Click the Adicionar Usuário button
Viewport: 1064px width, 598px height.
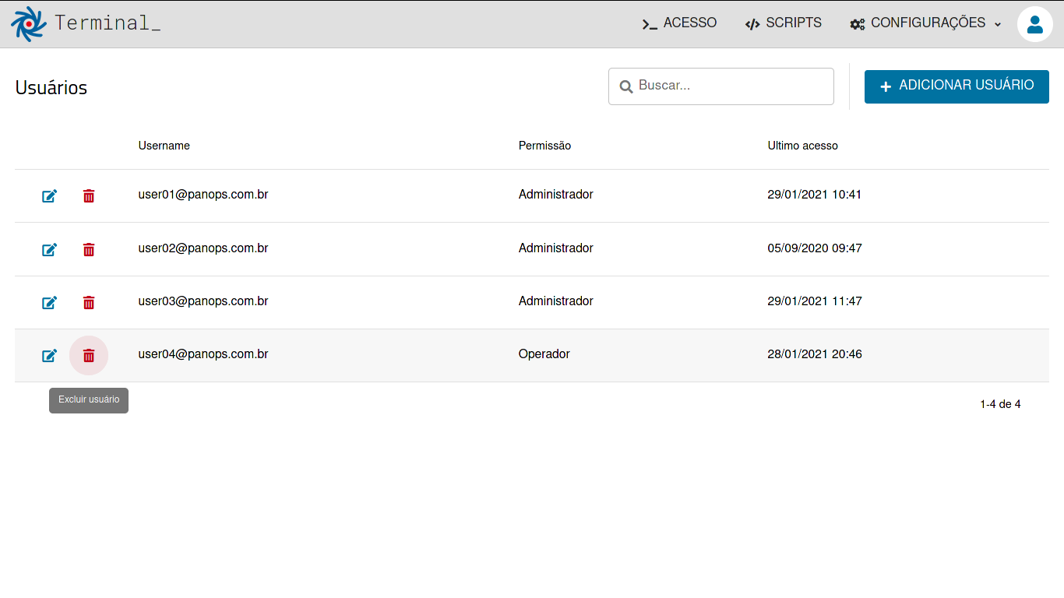[957, 86]
